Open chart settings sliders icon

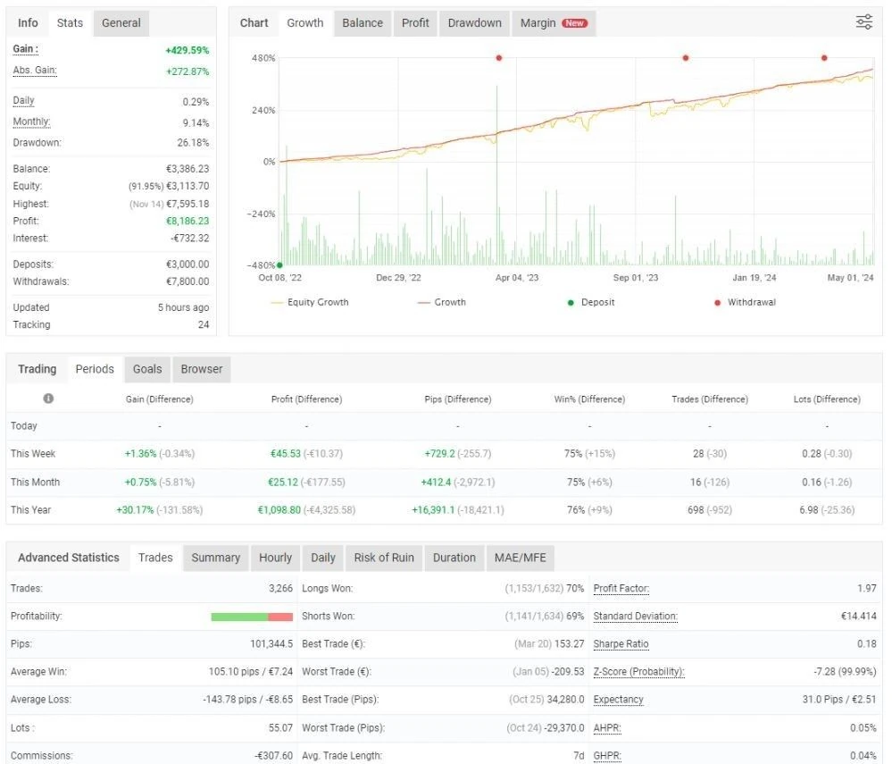863,22
